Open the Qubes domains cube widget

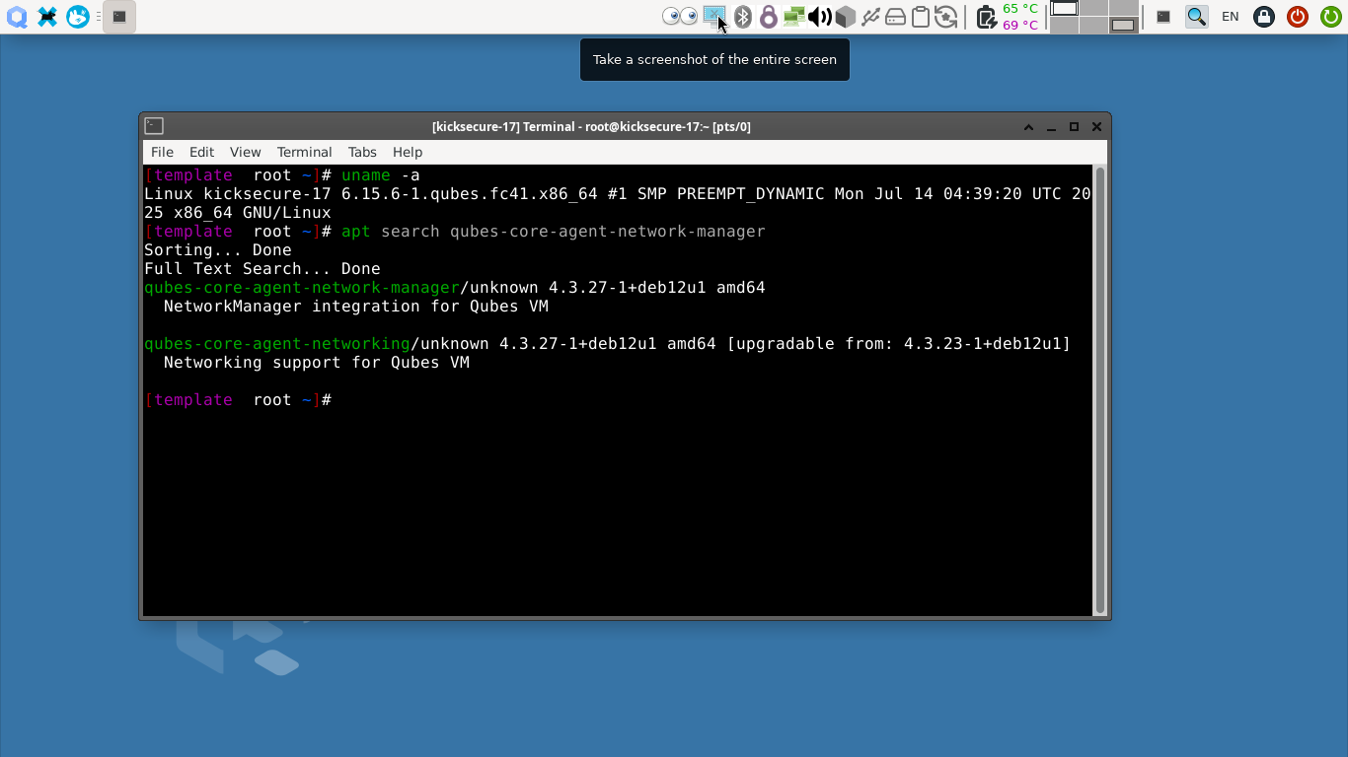(845, 17)
